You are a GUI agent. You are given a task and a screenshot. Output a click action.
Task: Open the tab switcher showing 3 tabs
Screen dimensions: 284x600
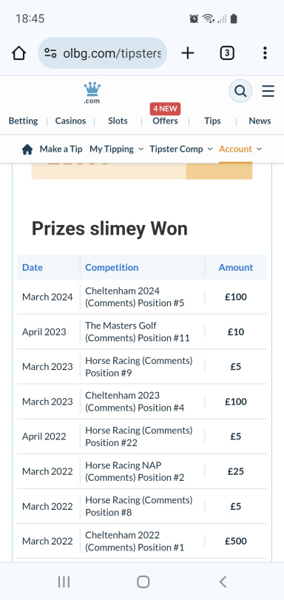227,53
